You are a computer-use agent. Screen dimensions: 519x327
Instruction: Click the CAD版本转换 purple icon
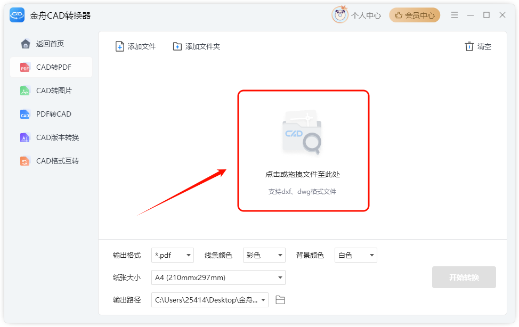coord(25,138)
